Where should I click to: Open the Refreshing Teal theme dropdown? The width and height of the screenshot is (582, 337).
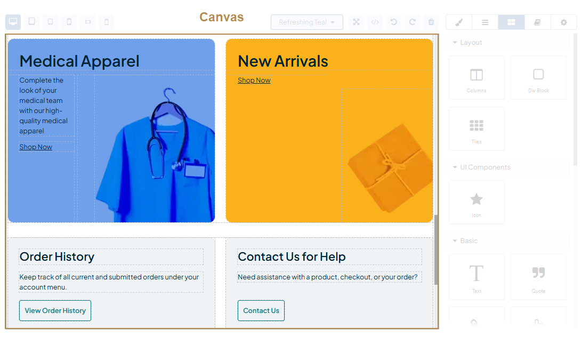[x=306, y=22]
